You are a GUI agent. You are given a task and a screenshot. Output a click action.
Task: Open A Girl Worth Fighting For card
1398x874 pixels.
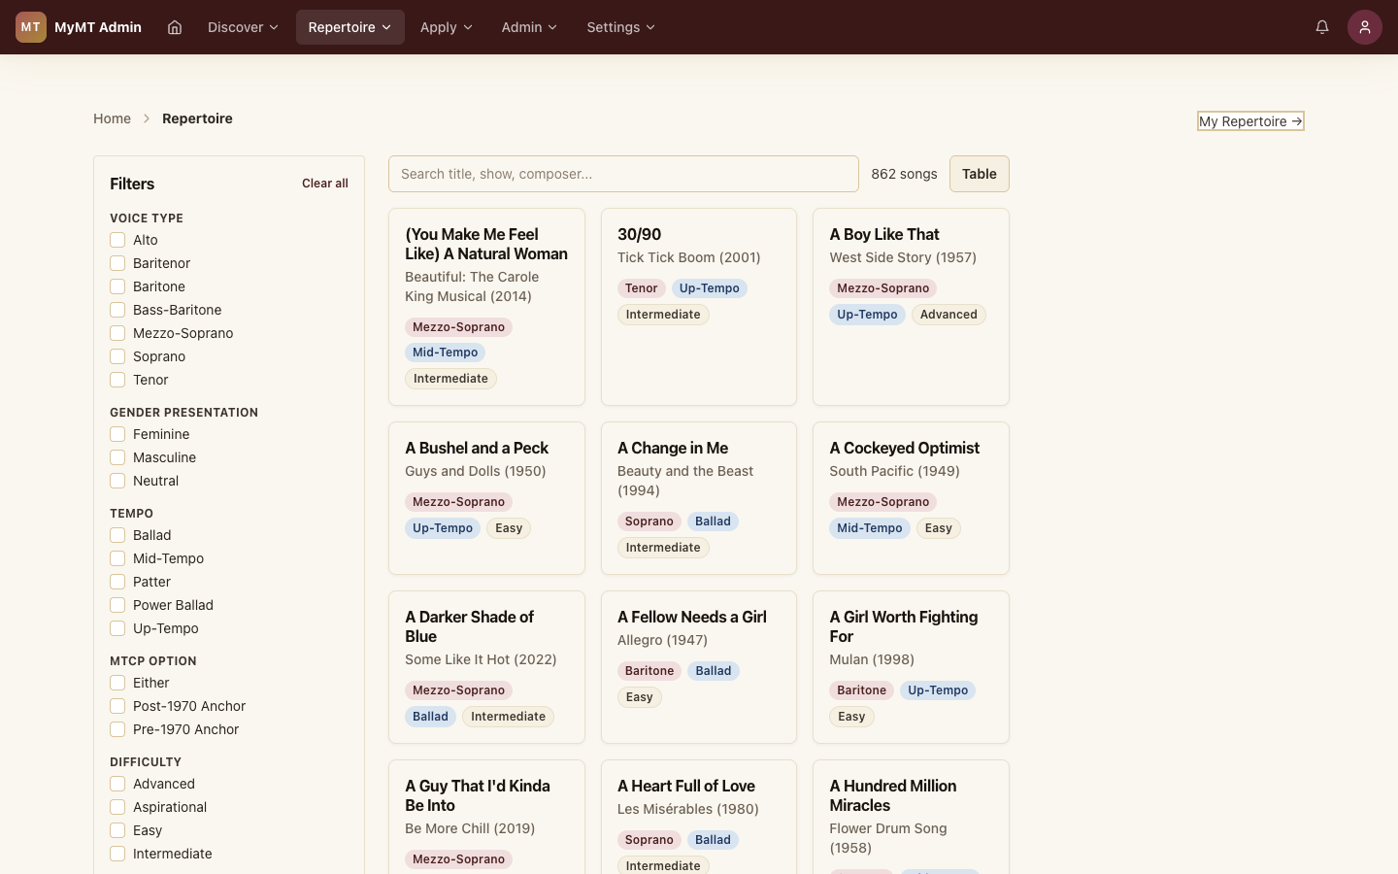pos(911,667)
